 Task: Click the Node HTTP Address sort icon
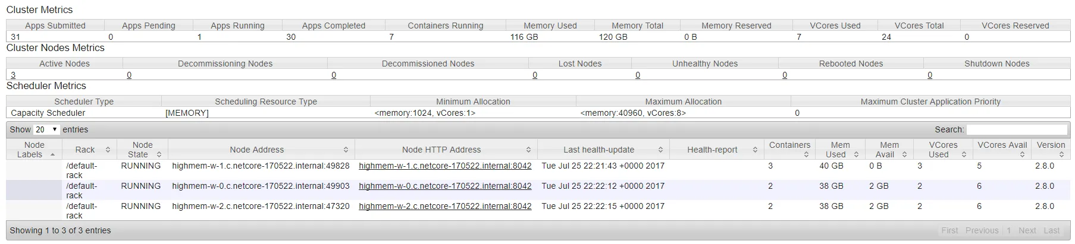coord(528,150)
